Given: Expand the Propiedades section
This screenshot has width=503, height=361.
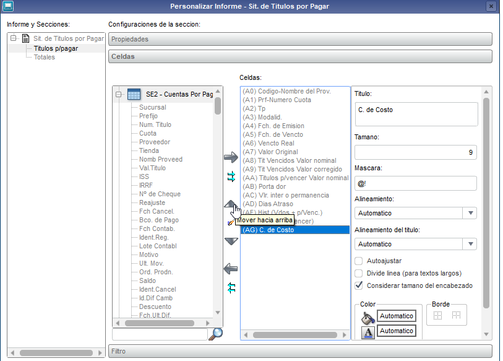Looking at the screenshot, I should click(300, 39).
